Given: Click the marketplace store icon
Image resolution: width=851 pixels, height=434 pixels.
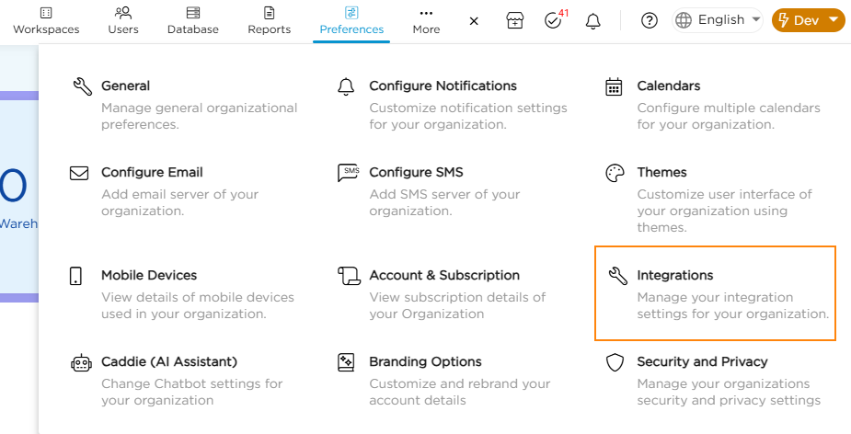Looking at the screenshot, I should point(514,20).
